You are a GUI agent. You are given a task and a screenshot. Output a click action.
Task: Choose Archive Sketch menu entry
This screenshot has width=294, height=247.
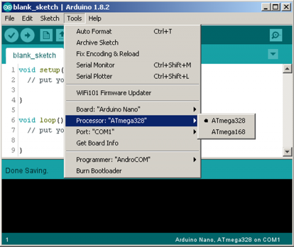pyautogui.click(x=132, y=43)
